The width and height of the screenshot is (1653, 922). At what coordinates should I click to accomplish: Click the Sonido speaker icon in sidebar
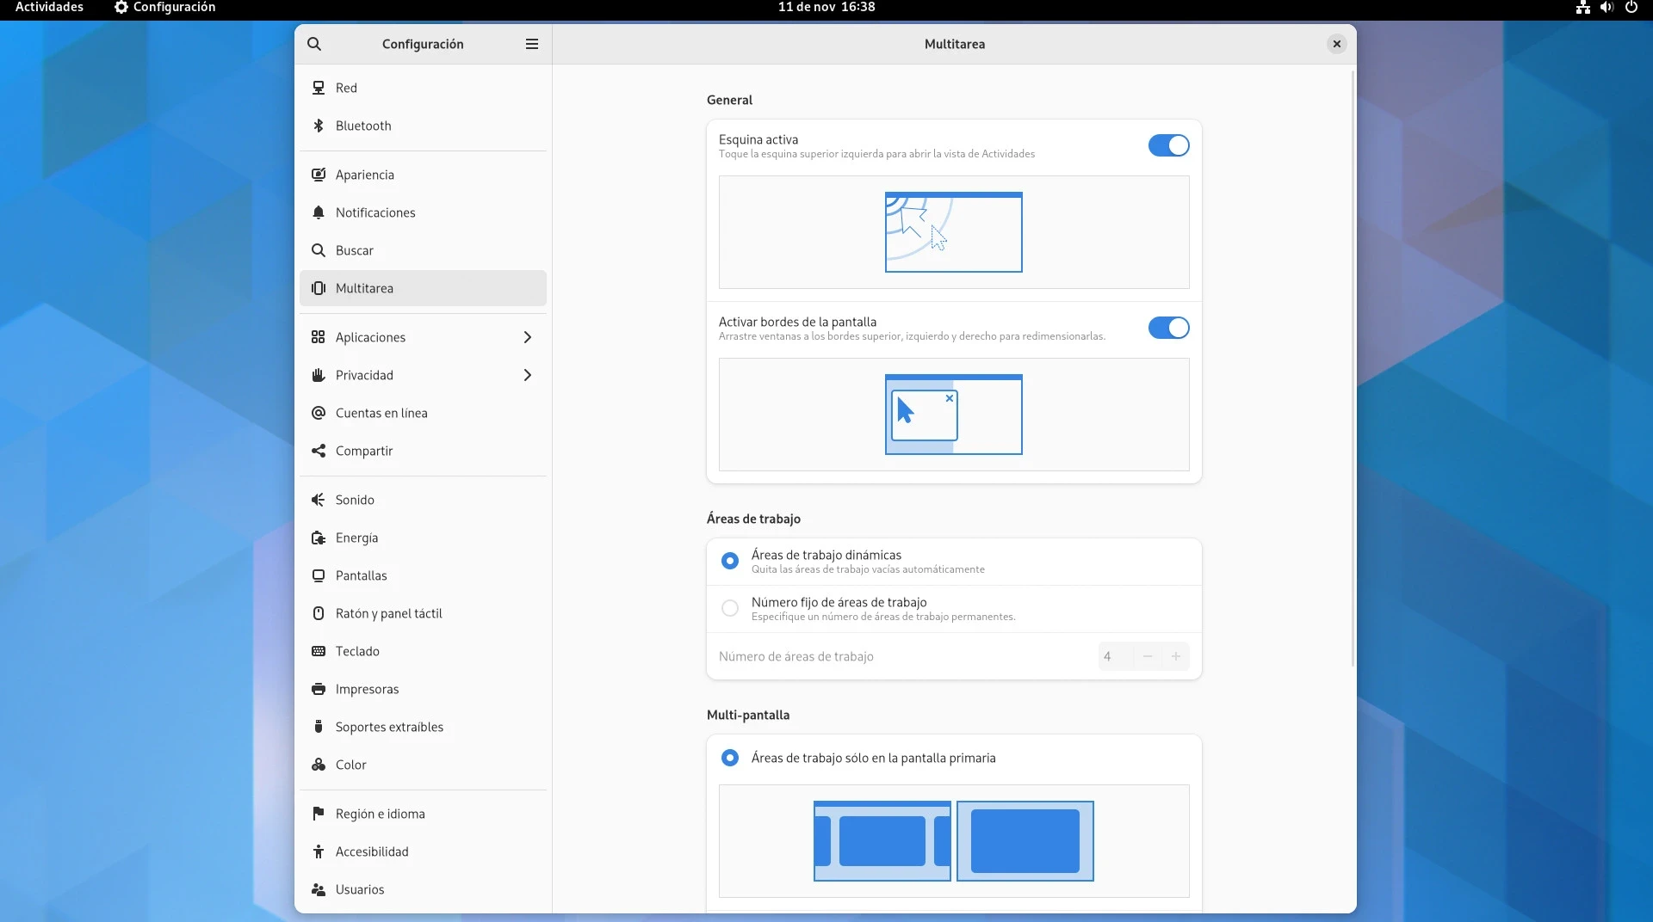319,500
